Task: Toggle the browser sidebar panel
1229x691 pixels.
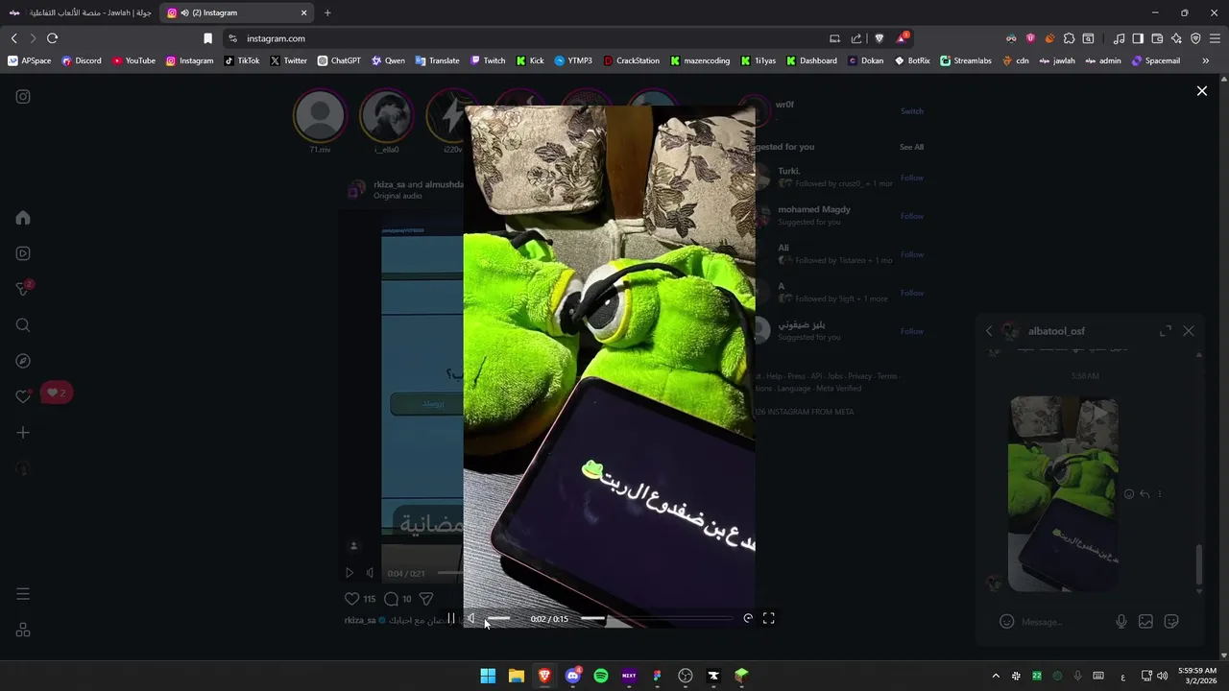Action: [x=1138, y=38]
